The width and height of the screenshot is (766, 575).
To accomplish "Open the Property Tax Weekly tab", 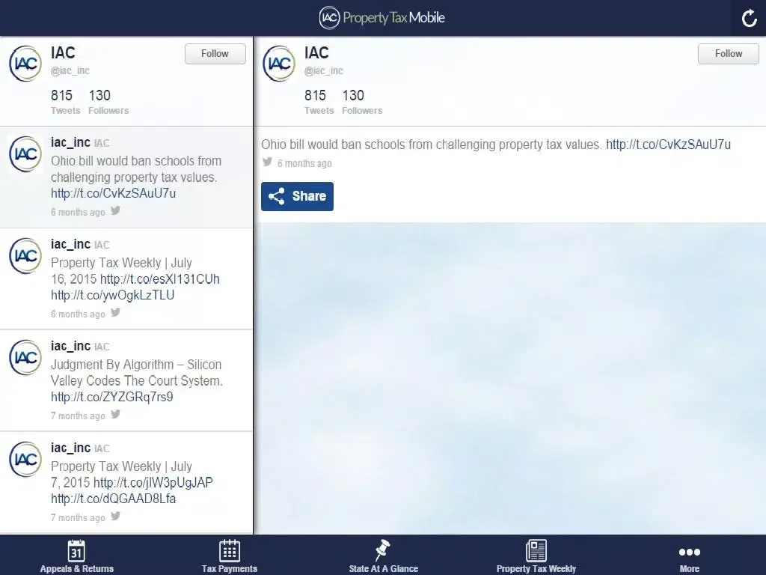I will pyautogui.click(x=536, y=556).
